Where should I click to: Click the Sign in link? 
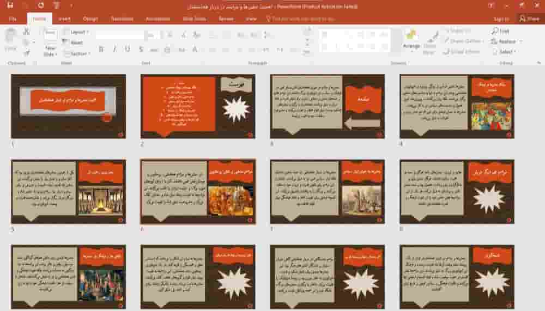pyautogui.click(x=501, y=19)
